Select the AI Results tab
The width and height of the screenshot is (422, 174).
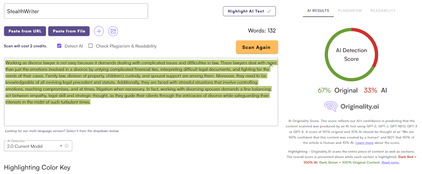pos(318,11)
